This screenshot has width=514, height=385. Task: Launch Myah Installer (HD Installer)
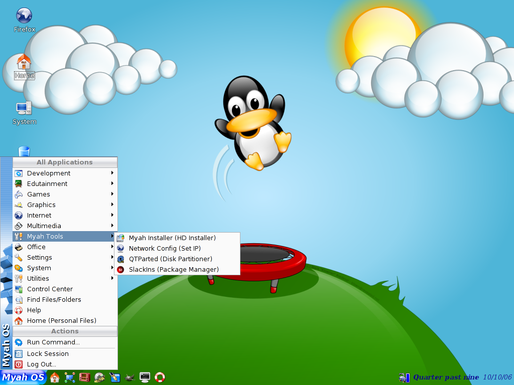point(177,238)
